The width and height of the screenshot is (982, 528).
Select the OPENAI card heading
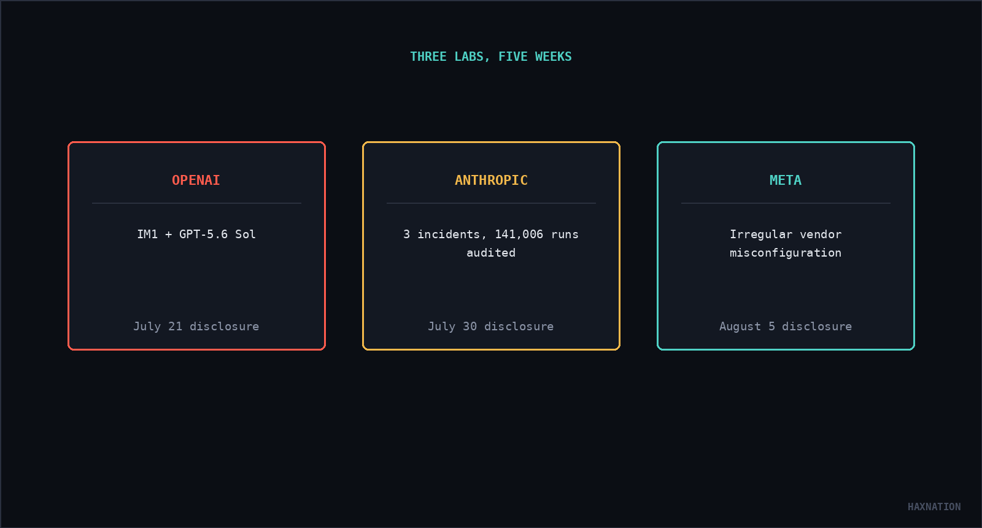tap(196, 180)
